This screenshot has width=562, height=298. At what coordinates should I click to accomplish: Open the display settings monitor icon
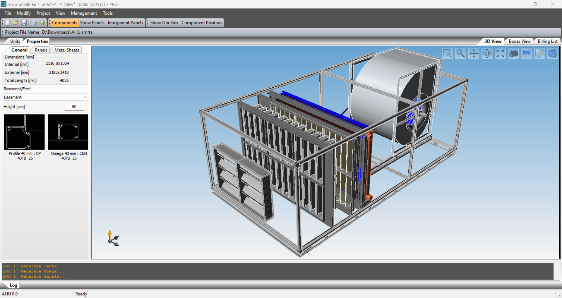(x=526, y=53)
